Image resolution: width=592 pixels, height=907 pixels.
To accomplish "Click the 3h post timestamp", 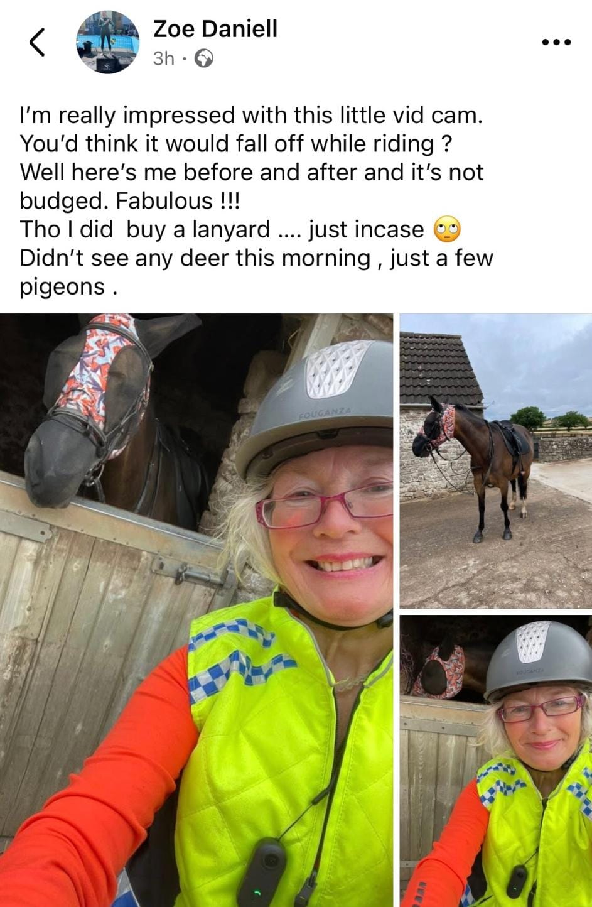I will [x=163, y=58].
